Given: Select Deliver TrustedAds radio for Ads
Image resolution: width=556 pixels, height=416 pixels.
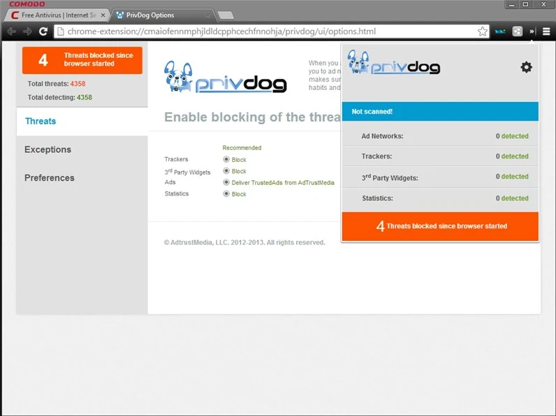Looking at the screenshot, I should (226, 182).
